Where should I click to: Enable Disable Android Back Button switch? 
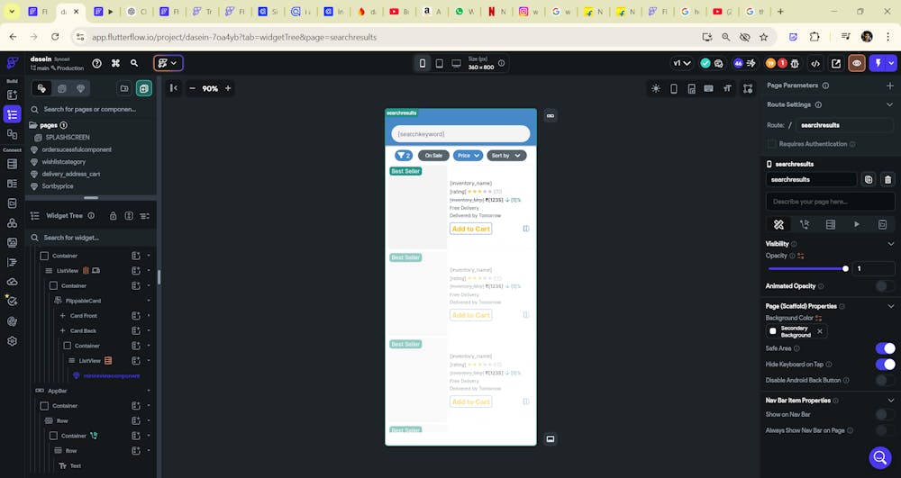(x=885, y=380)
